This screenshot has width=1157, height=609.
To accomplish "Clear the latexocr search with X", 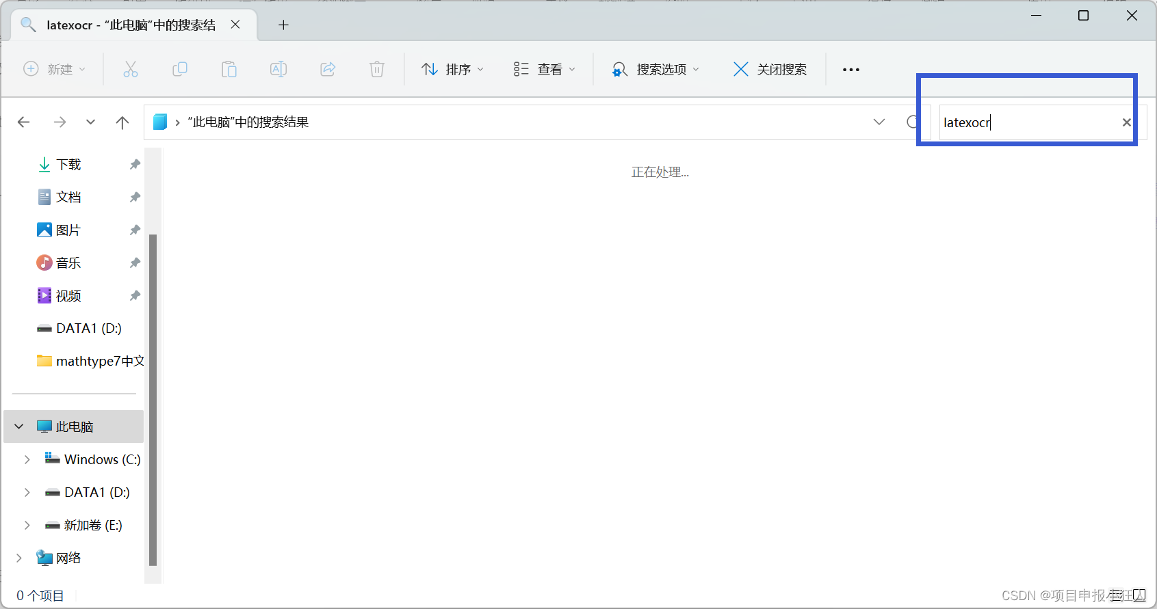I will pyautogui.click(x=1126, y=122).
